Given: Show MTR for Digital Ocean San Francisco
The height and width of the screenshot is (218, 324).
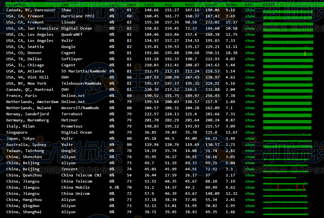Looking at the screenshot, I should pos(250,28).
